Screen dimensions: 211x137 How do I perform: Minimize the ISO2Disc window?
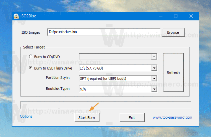(x=161, y=16)
